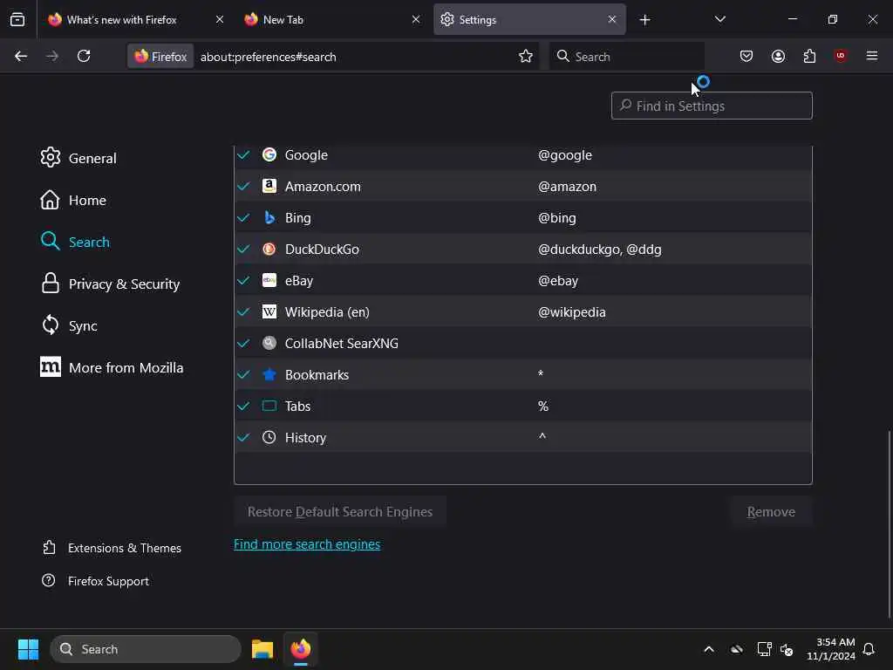This screenshot has height=670, width=893.
Task: Open the Save to Pocket icon
Action: pyautogui.click(x=746, y=57)
